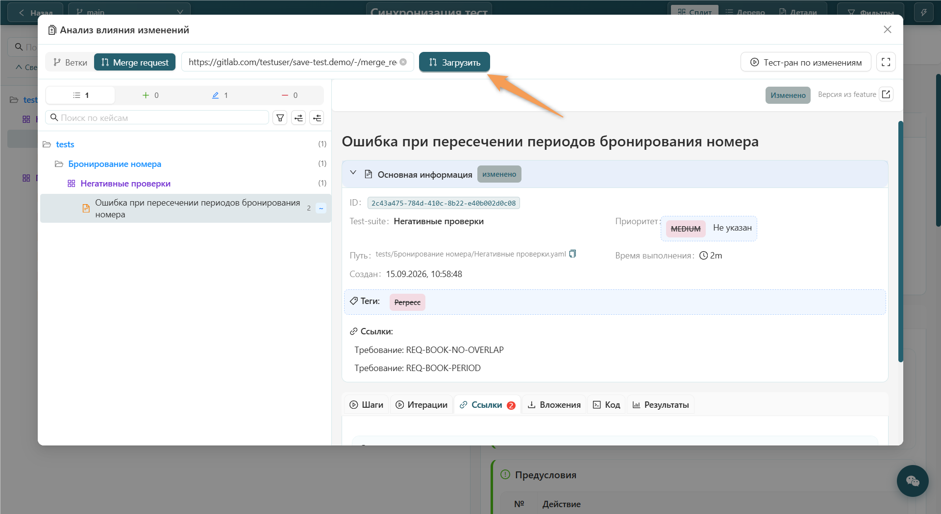Show all cases filter with count 1
Image resolution: width=941 pixels, height=514 pixels.
coord(80,95)
